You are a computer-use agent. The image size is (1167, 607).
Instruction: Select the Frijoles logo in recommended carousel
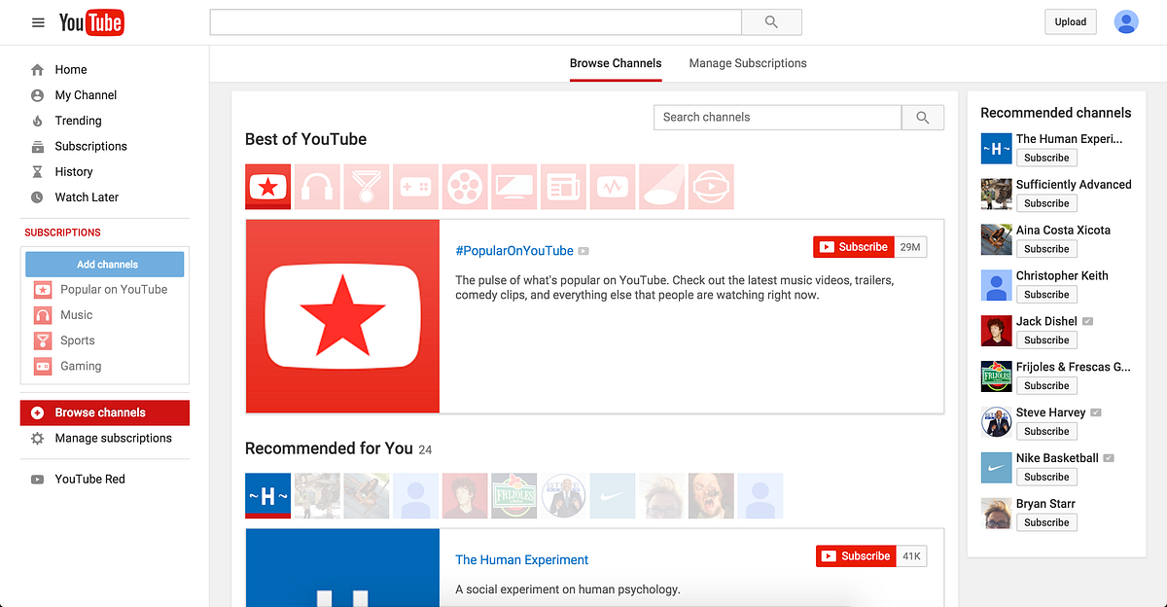tap(514, 496)
